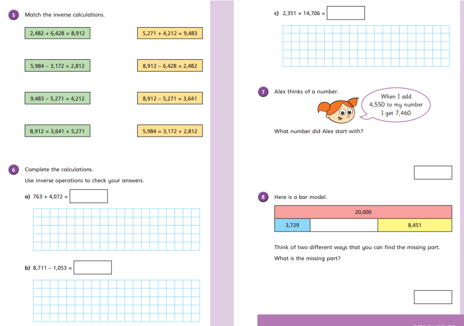Select the green box 9,483 – 5,271 = 4,212

(x=57, y=98)
